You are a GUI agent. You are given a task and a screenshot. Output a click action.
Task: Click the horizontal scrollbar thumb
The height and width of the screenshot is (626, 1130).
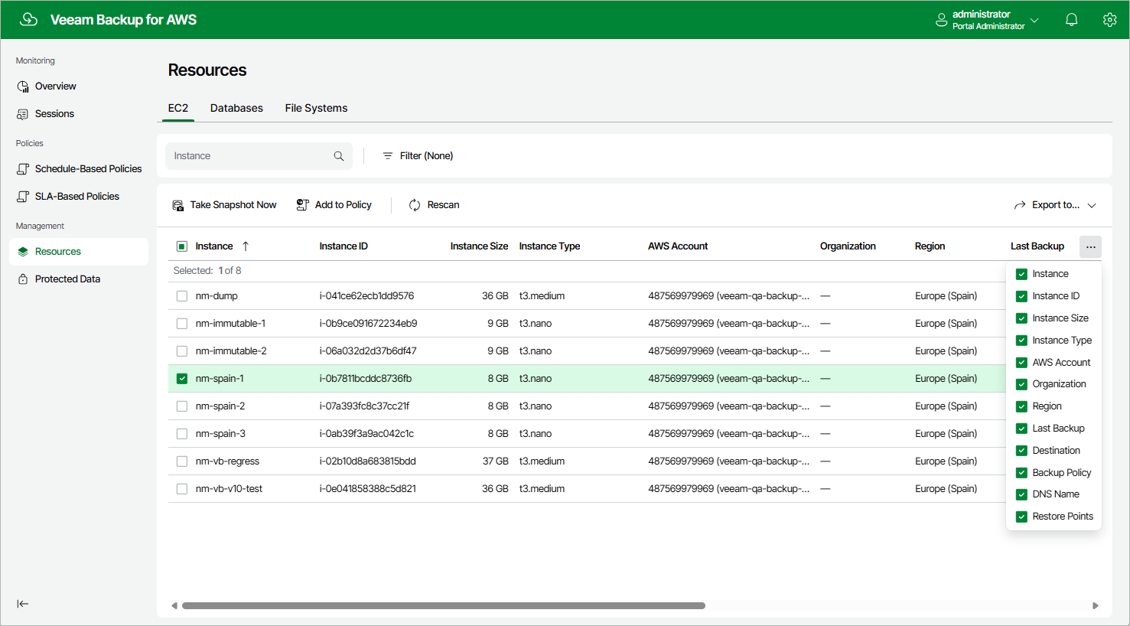click(444, 606)
